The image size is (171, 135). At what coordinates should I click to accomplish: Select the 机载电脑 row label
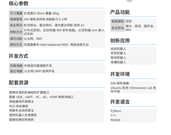[16, 66]
